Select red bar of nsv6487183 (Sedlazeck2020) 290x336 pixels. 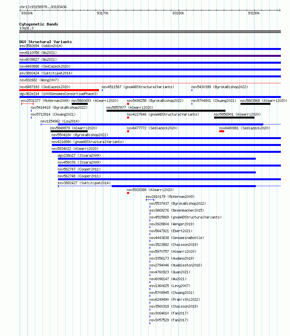tap(59, 90)
